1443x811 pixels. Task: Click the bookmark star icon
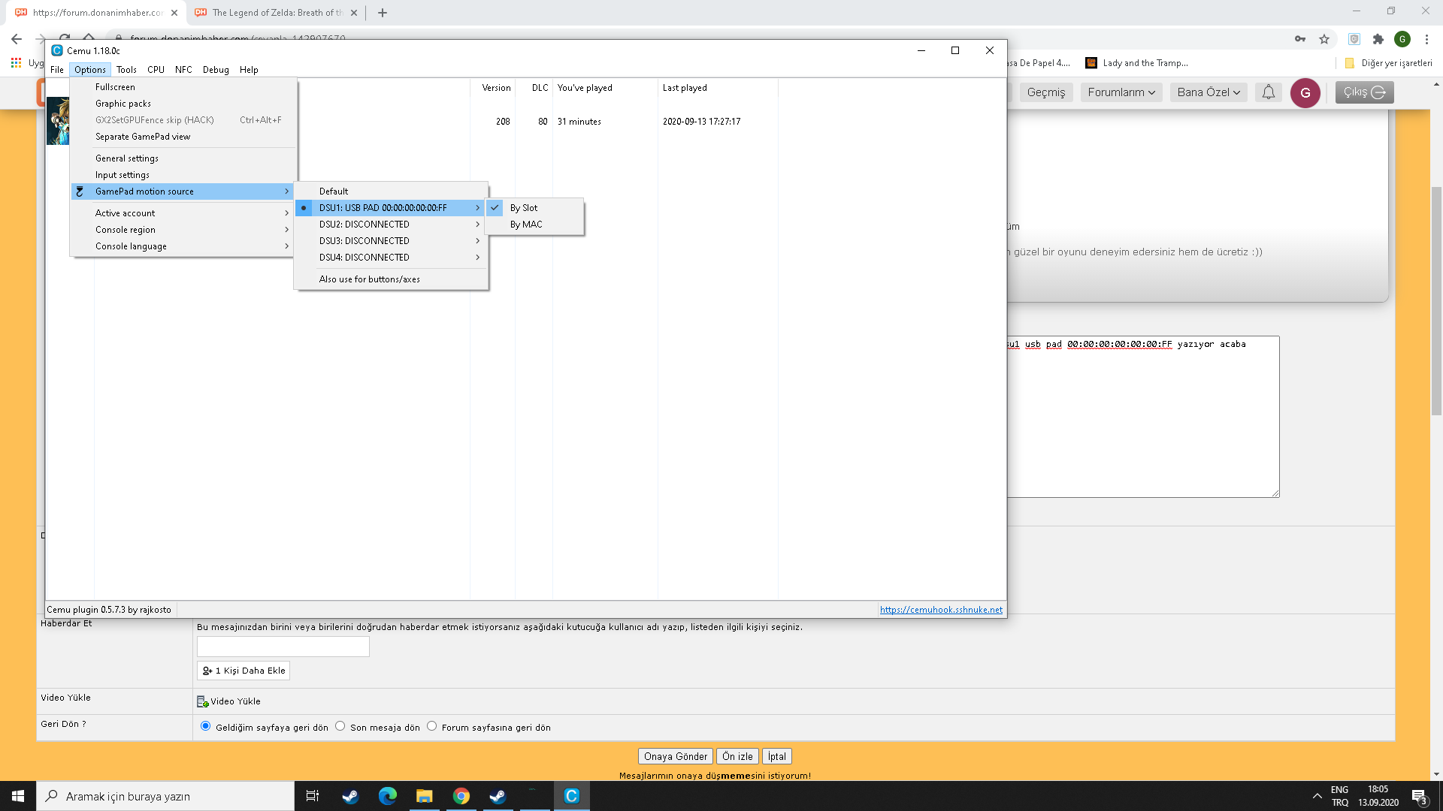tap(1324, 39)
